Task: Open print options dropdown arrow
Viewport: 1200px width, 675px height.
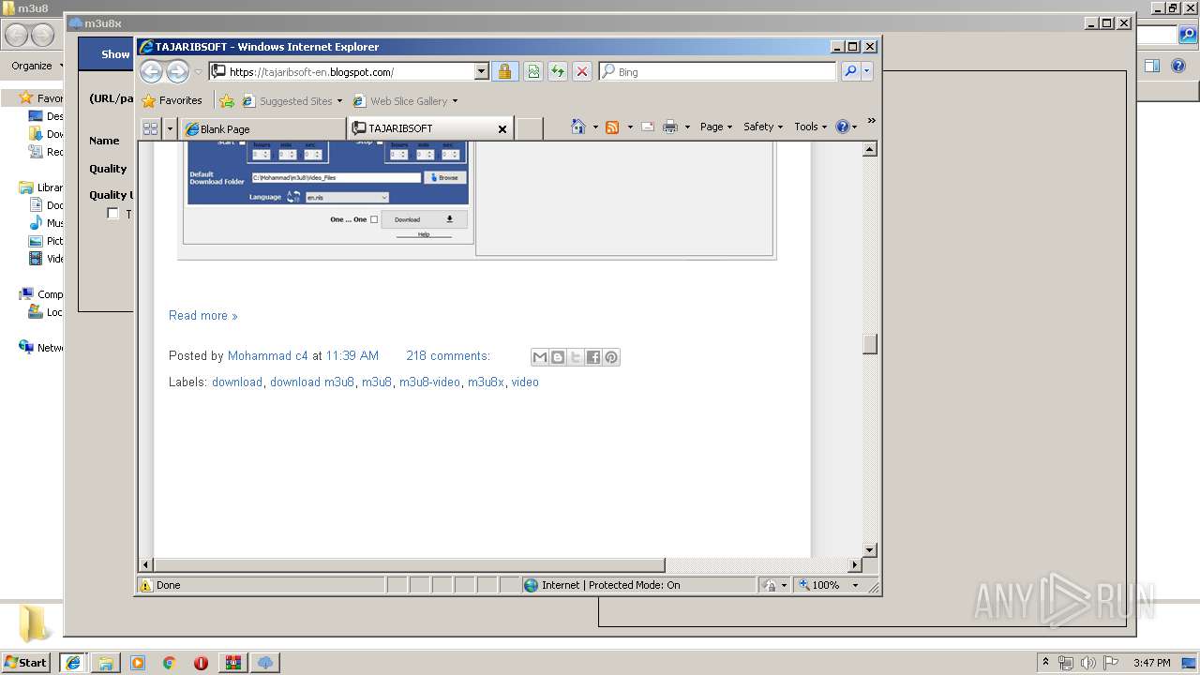Action: (687, 127)
